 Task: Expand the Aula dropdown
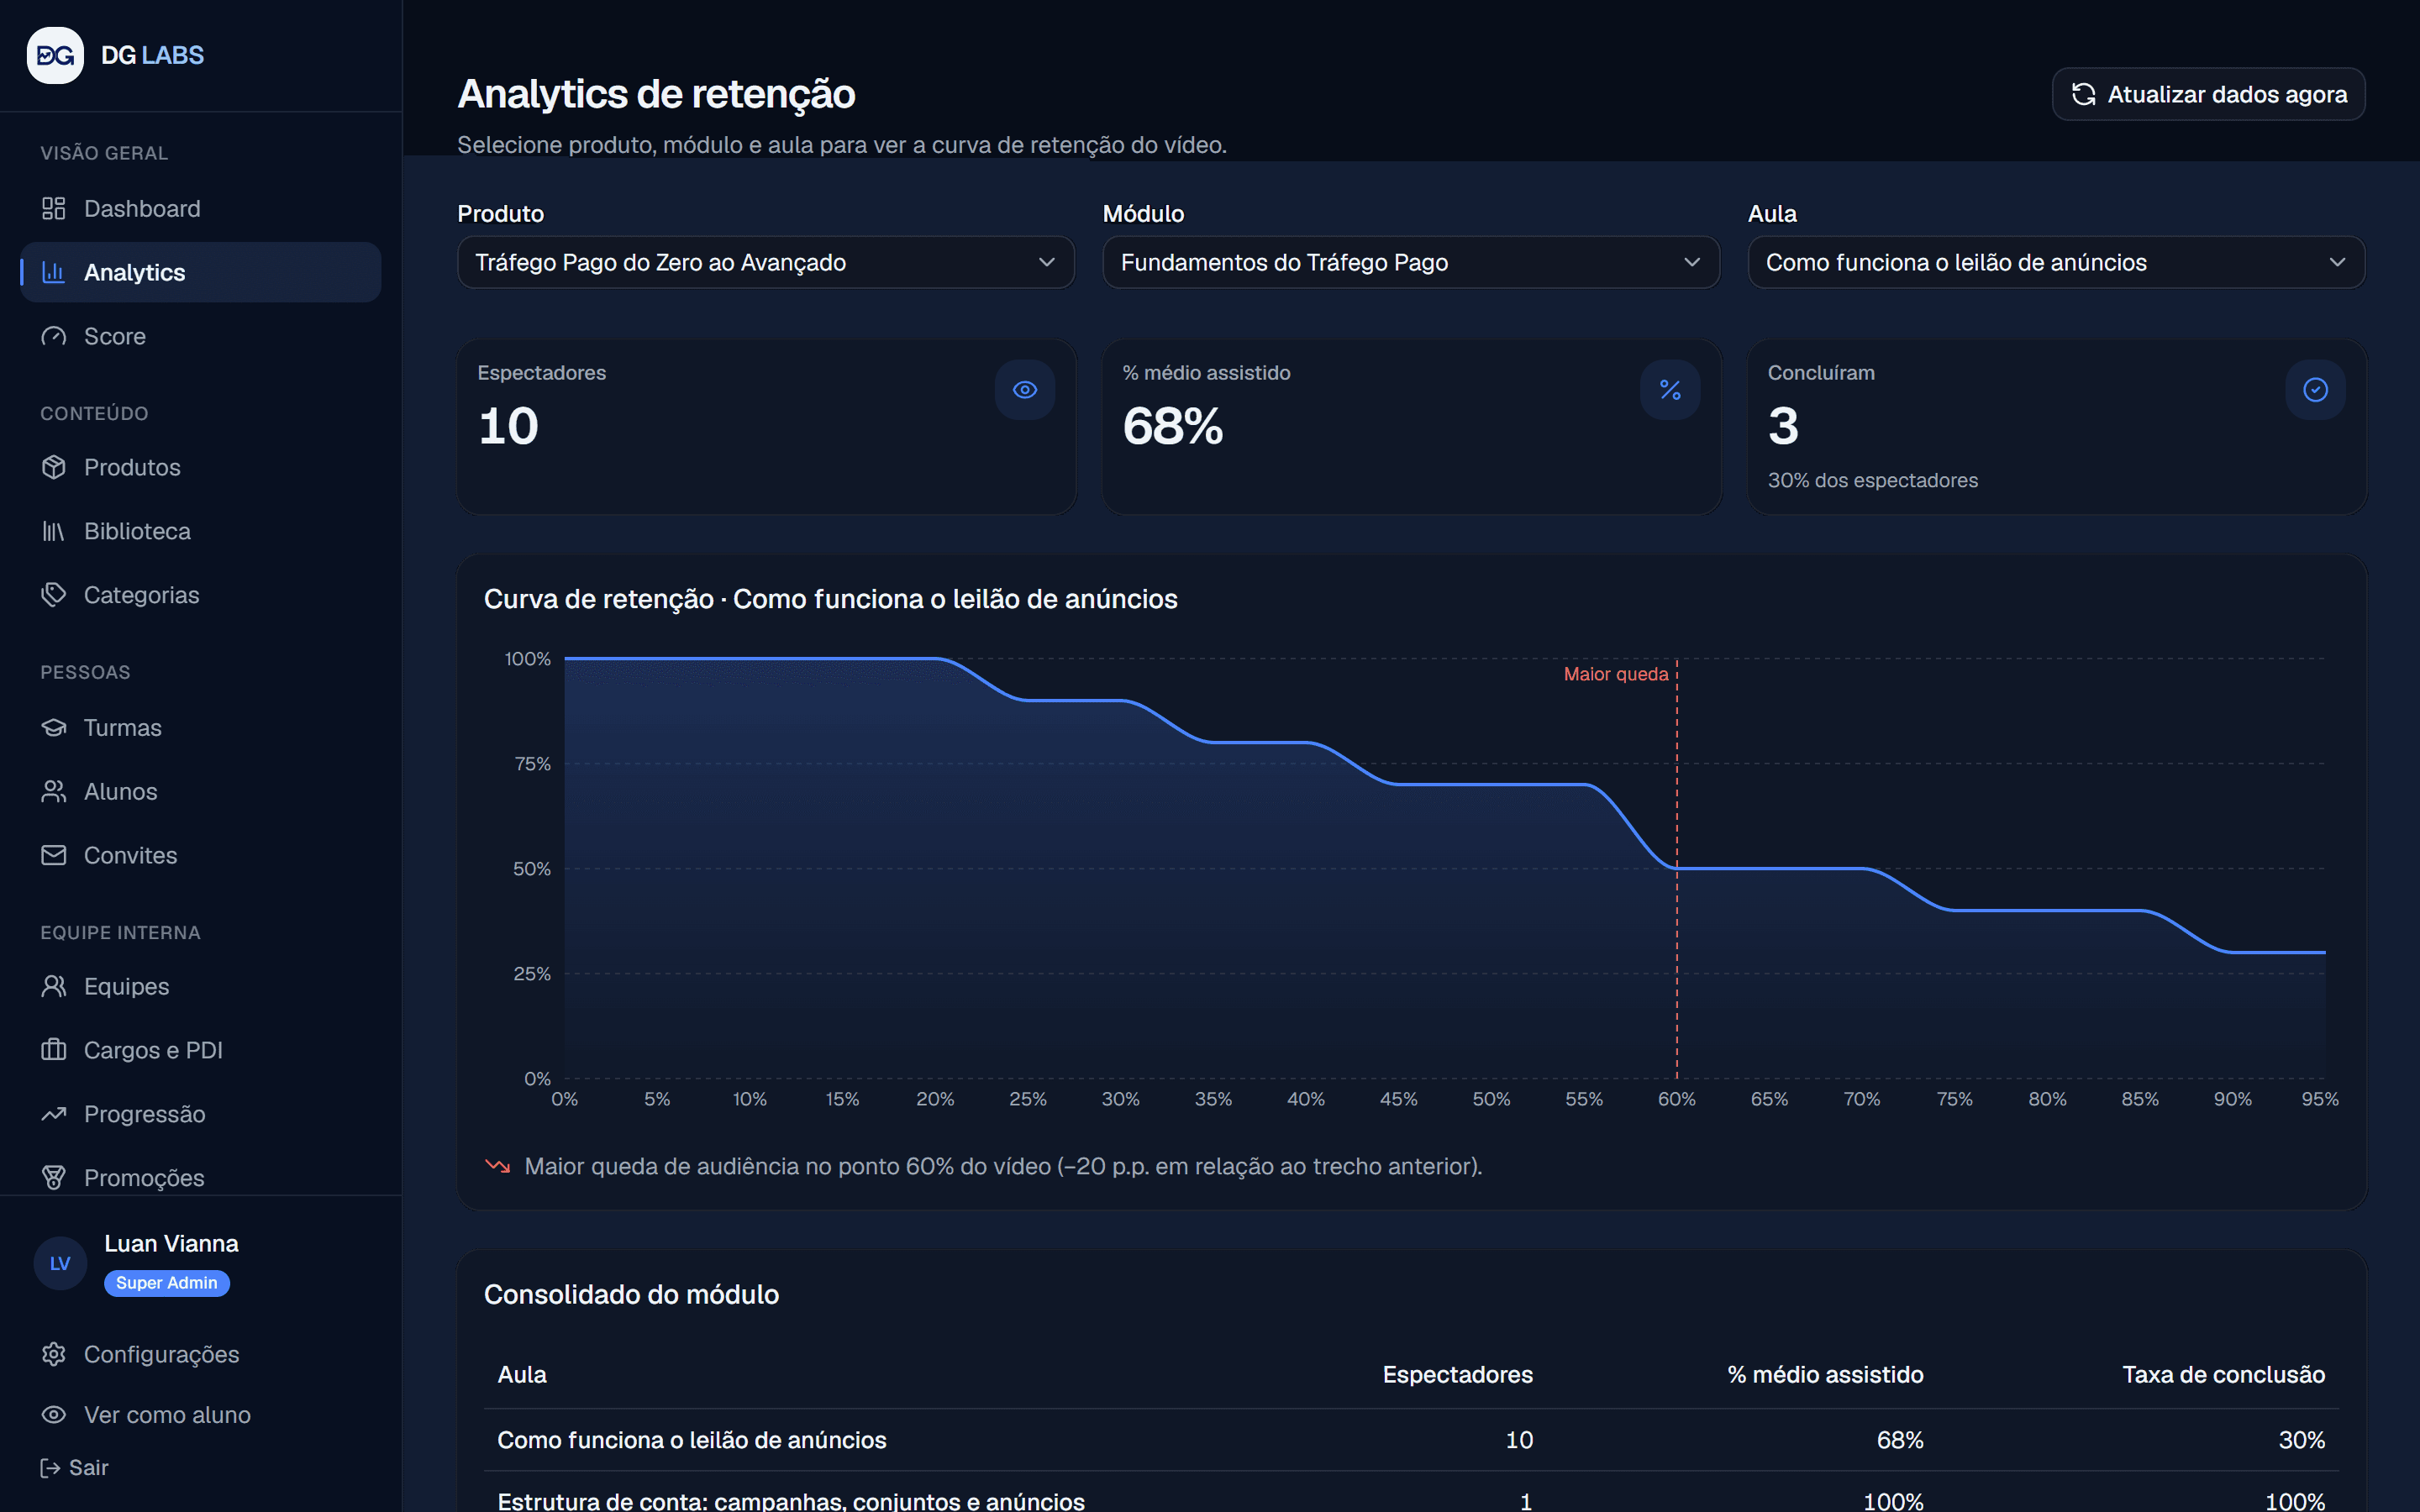tap(2056, 262)
